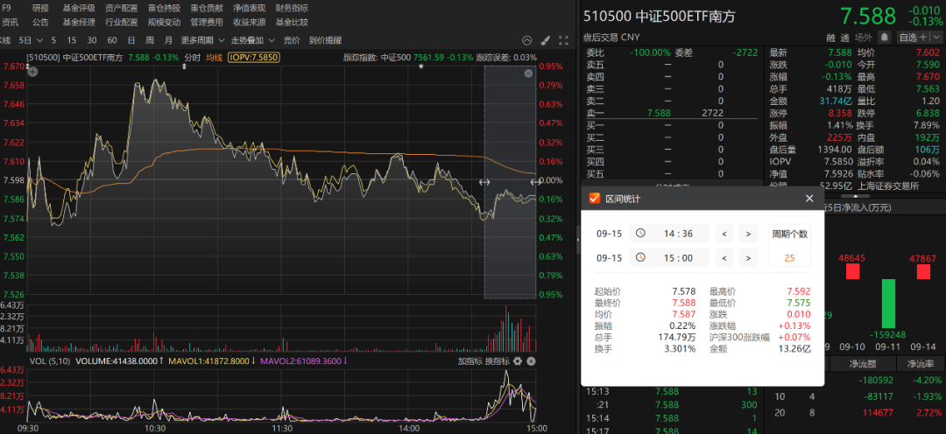Toggle the 均线 average line label
This screenshot has width=946, height=434.
(x=215, y=58)
